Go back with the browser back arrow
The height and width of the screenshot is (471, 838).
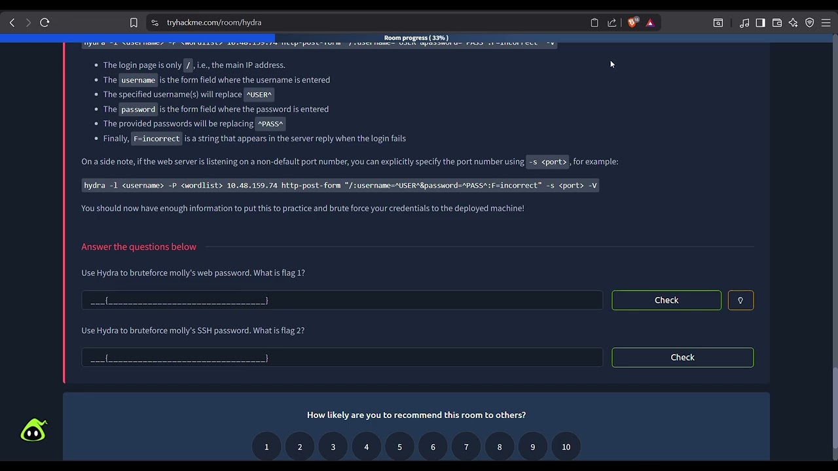point(12,22)
